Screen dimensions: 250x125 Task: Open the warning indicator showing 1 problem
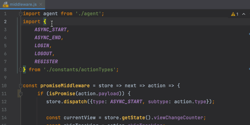pyautogui.click(x=235, y=14)
